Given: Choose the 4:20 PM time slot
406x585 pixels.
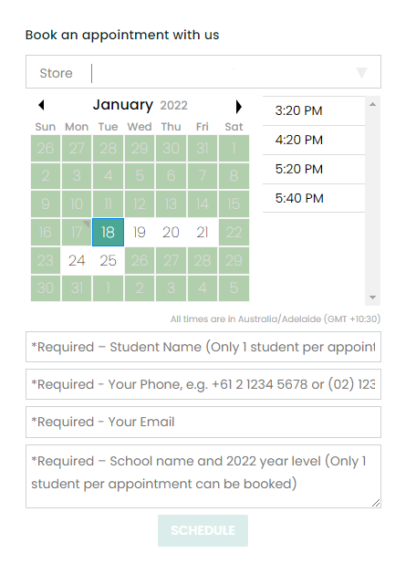Looking at the screenshot, I should [x=314, y=140].
